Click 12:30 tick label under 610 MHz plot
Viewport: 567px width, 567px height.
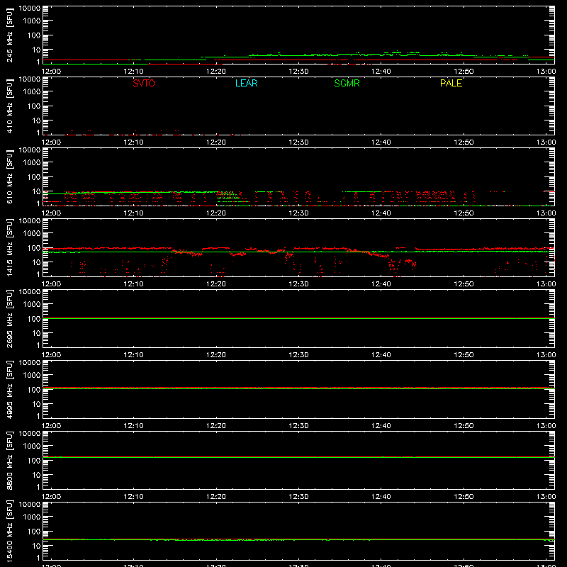(x=298, y=213)
